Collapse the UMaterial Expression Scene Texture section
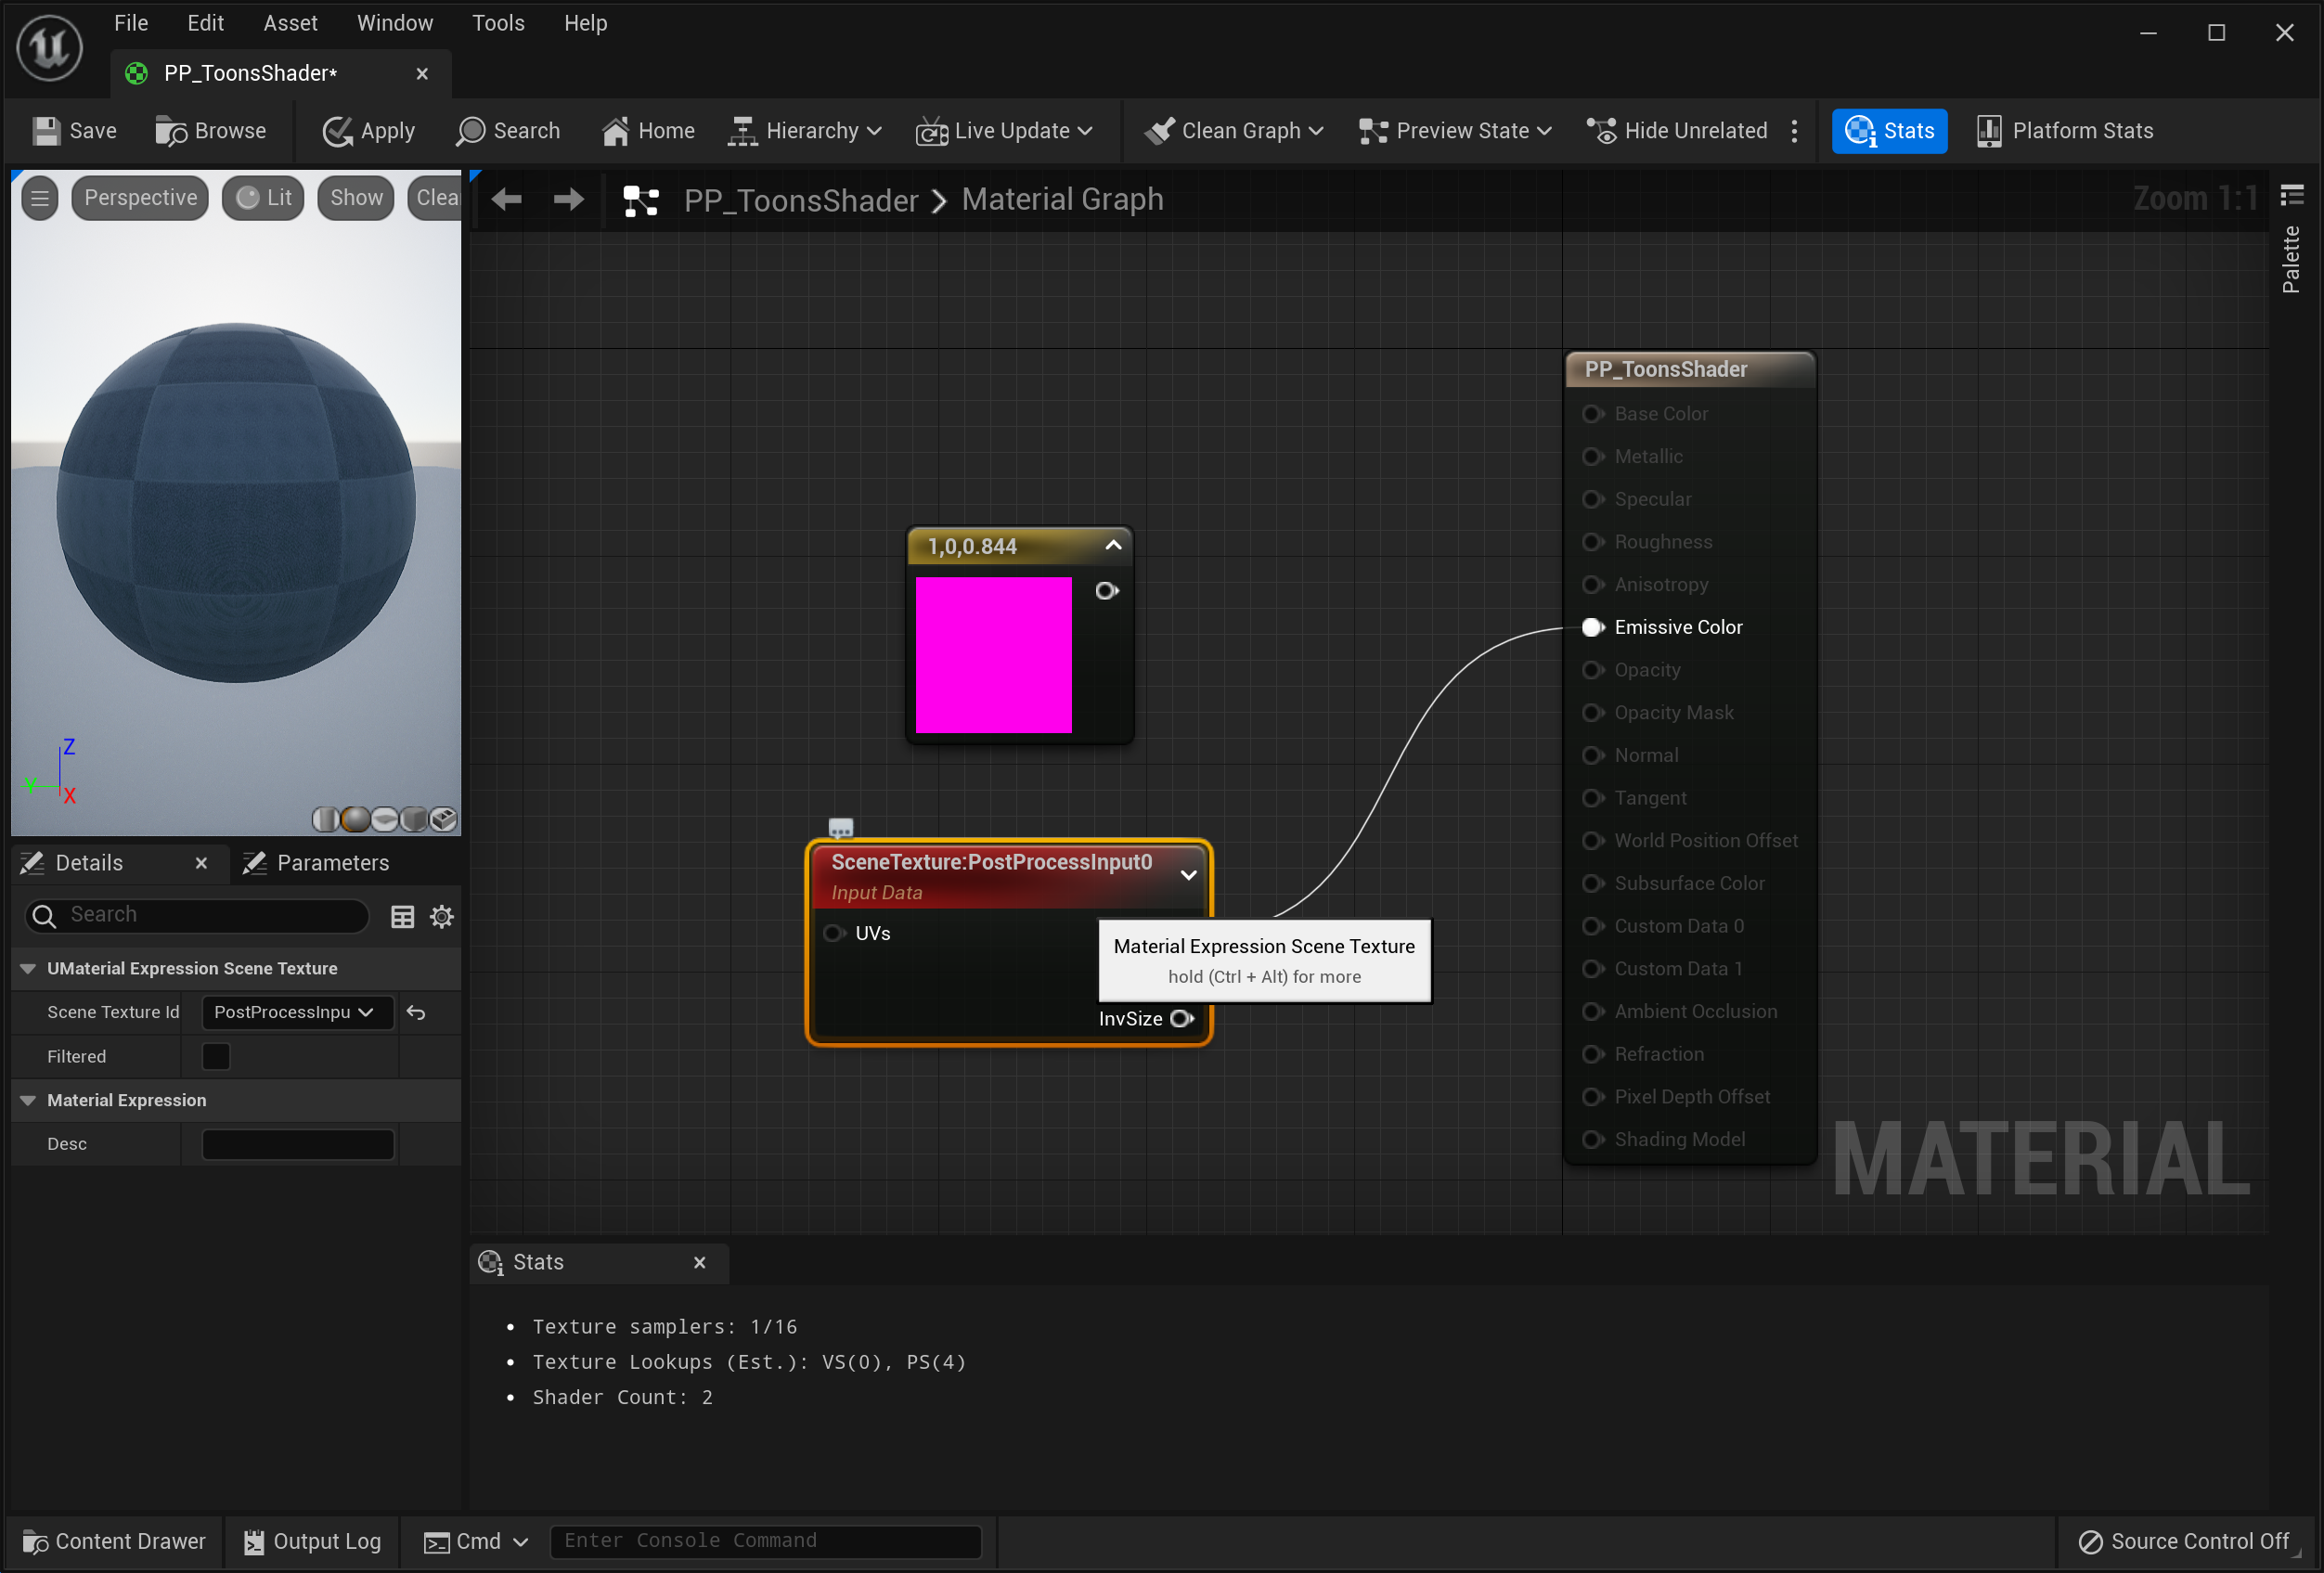The width and height of the screenshot is (2324, 1573). click(28, 969)
